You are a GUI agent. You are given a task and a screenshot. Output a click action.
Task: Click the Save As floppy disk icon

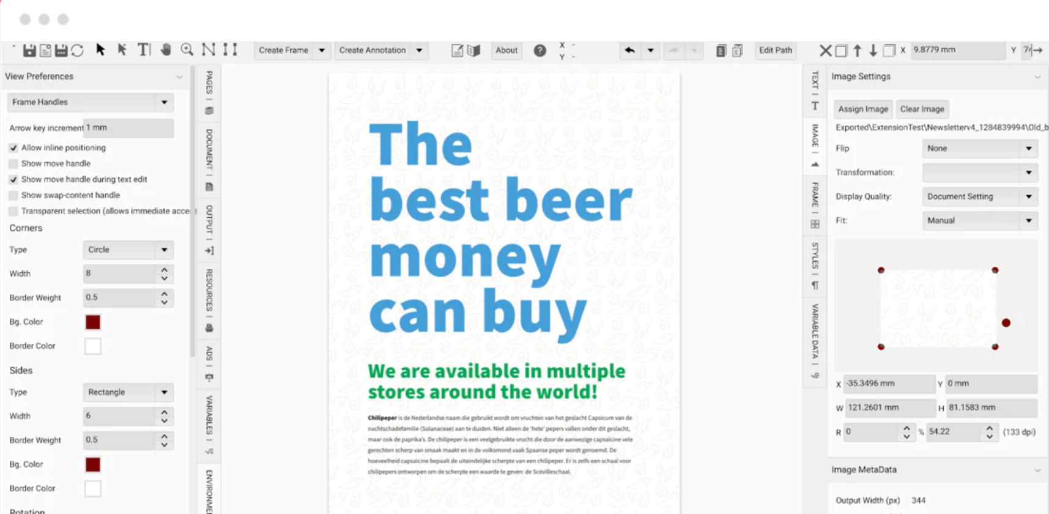click(x=61, y=50)
